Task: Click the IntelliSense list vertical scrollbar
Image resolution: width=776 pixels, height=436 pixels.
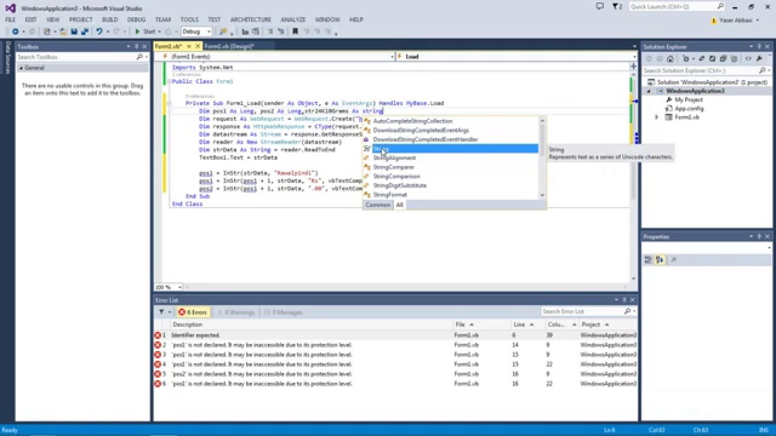Action: tap(542, 157)
